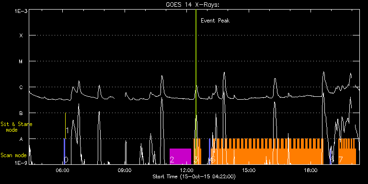Click the 'Sit & Stare mode' label
The height and width of the screenshot is (184, 368).
pyautogui.click(x=16, y=127)
